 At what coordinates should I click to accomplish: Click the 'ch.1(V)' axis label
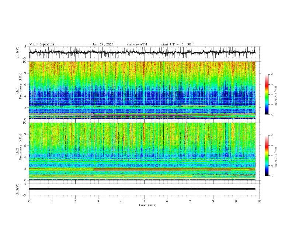[18, 52]
